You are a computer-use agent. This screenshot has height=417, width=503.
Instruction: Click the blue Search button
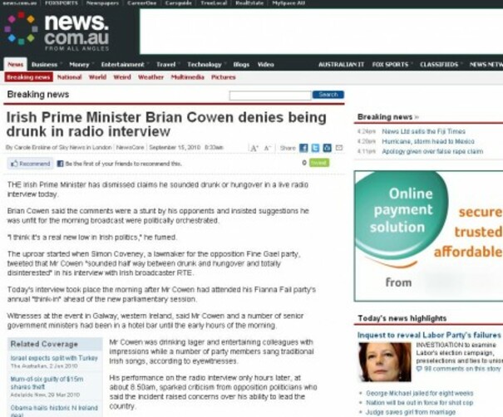tap(328, 95)
